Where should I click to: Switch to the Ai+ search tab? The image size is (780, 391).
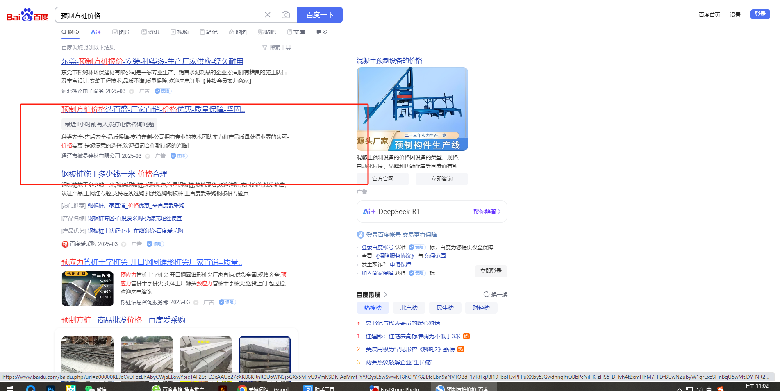coord(96,32)
